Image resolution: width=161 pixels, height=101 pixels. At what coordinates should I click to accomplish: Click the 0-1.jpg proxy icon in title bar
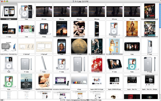pos(73,1)
